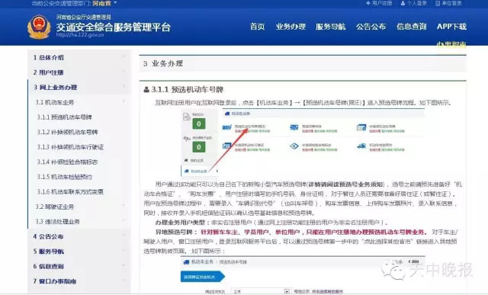488x295 pixels.
Task: Click the 预选机动车号牌 license plate icon in illustration
Action: pyautogui.click(x=227, y=127)
